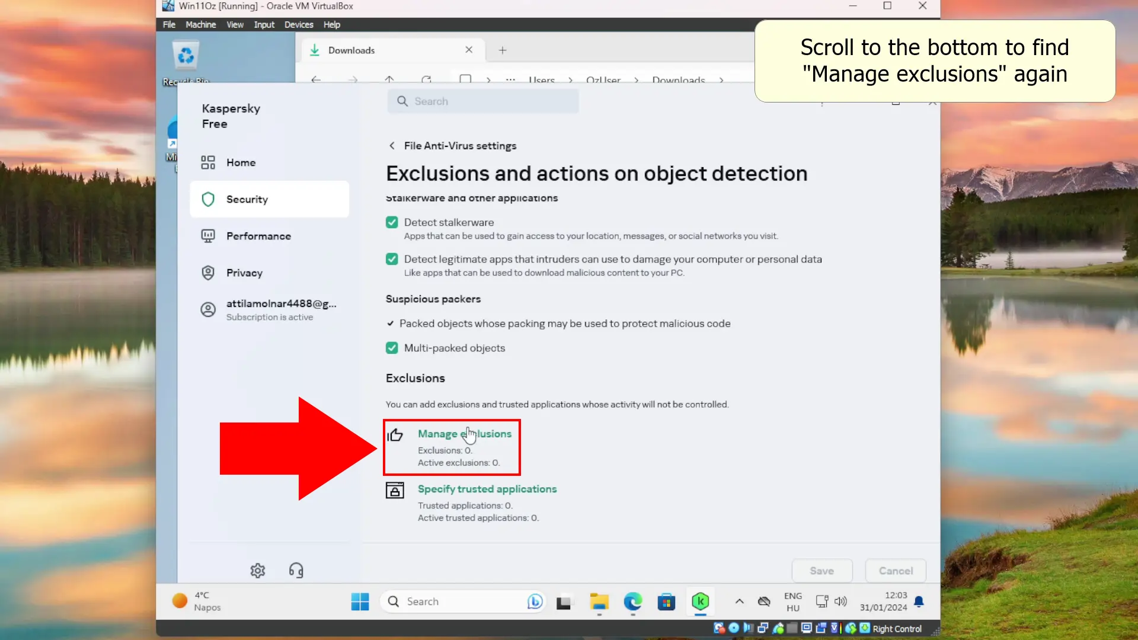This screenshot has height=640, width=1138.
Task: Open VirtualBox View menu
Action: [x=235, y=24]
